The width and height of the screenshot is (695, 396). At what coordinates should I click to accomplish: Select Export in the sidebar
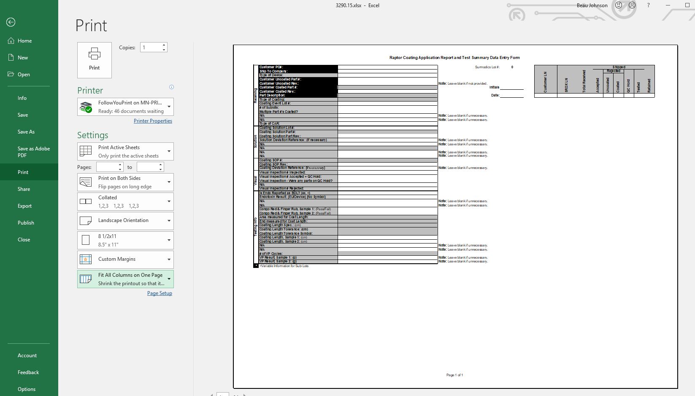29,206
